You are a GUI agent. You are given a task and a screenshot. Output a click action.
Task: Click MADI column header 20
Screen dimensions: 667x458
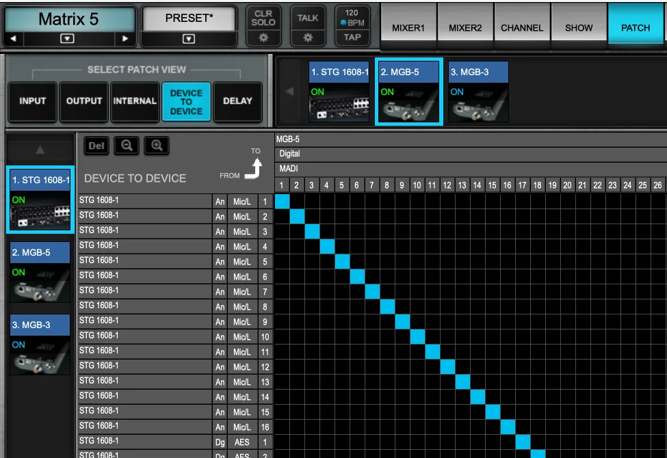(567, 185)
